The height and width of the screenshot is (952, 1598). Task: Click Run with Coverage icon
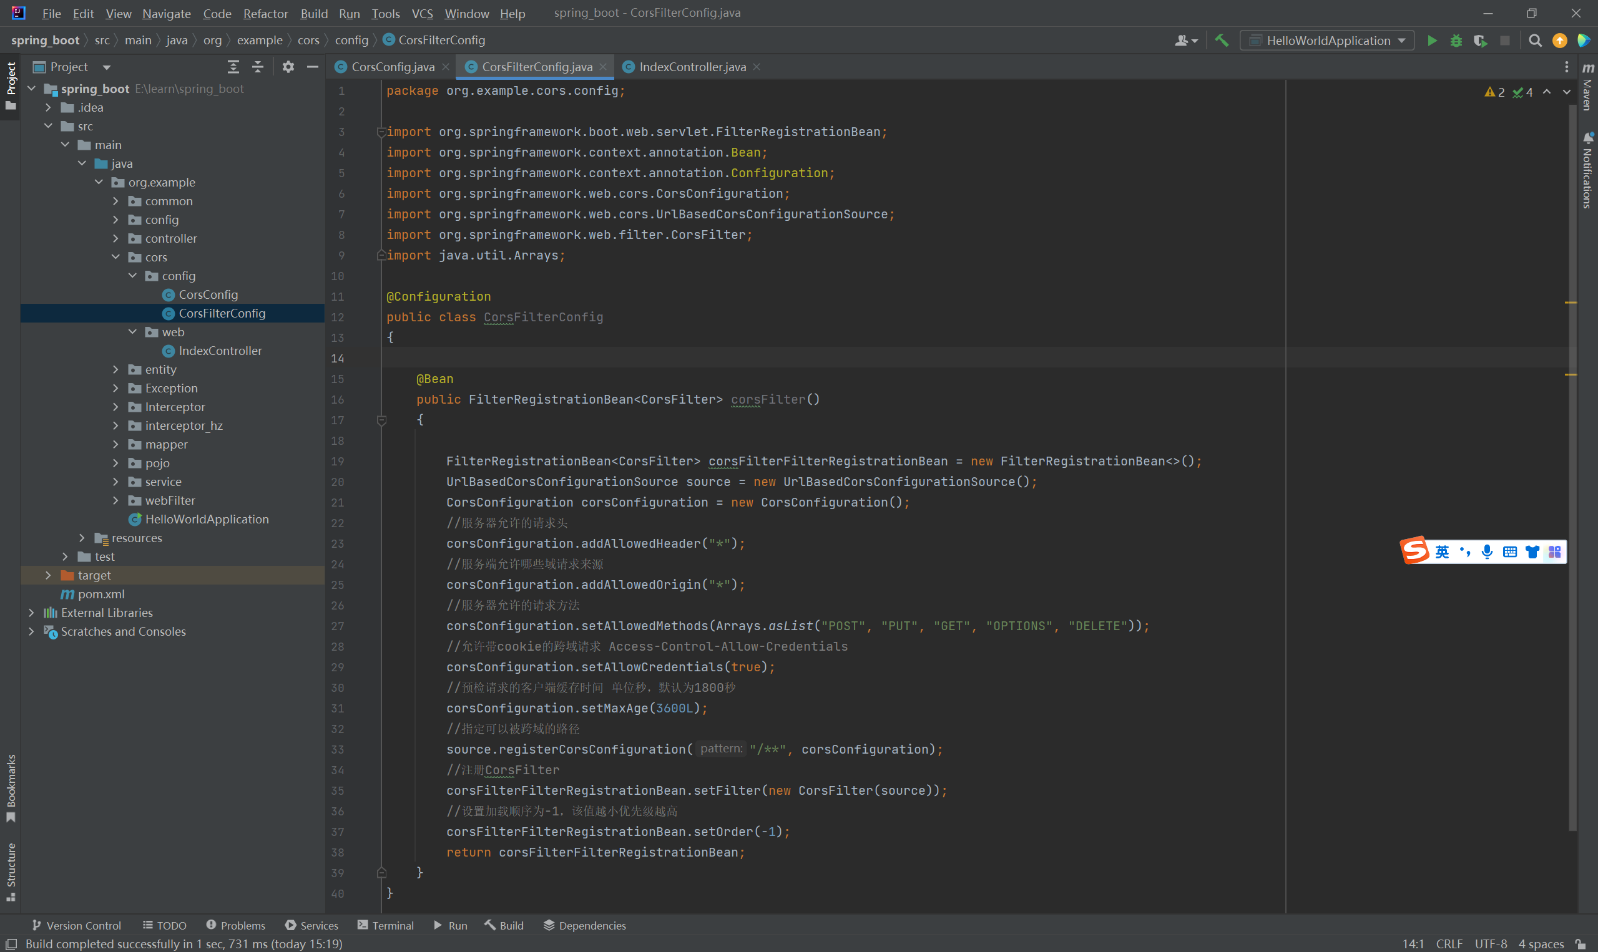(1481, 41)
